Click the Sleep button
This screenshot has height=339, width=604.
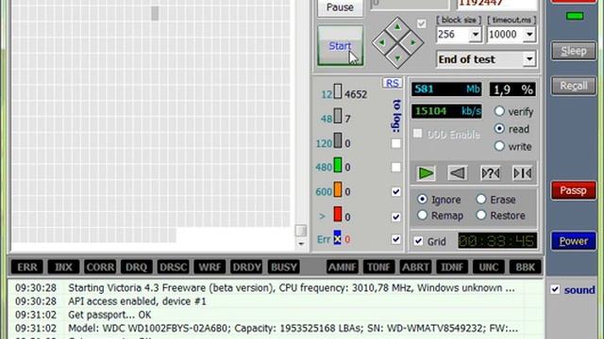click(574, 51)
